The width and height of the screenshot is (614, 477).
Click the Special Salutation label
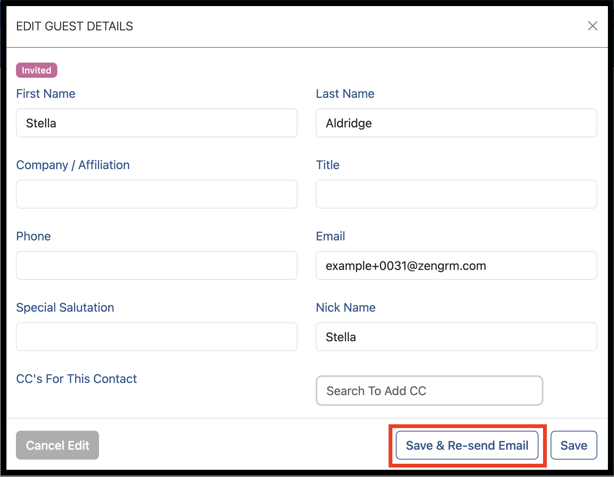coord(65,308)
